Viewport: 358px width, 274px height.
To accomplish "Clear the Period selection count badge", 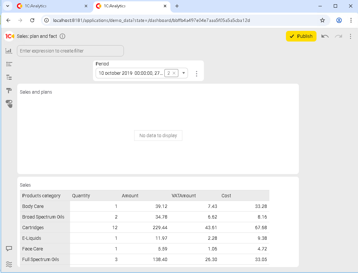I will (x=174, y=73).
